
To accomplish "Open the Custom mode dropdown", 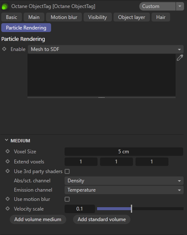I will (x=157, y=6).
